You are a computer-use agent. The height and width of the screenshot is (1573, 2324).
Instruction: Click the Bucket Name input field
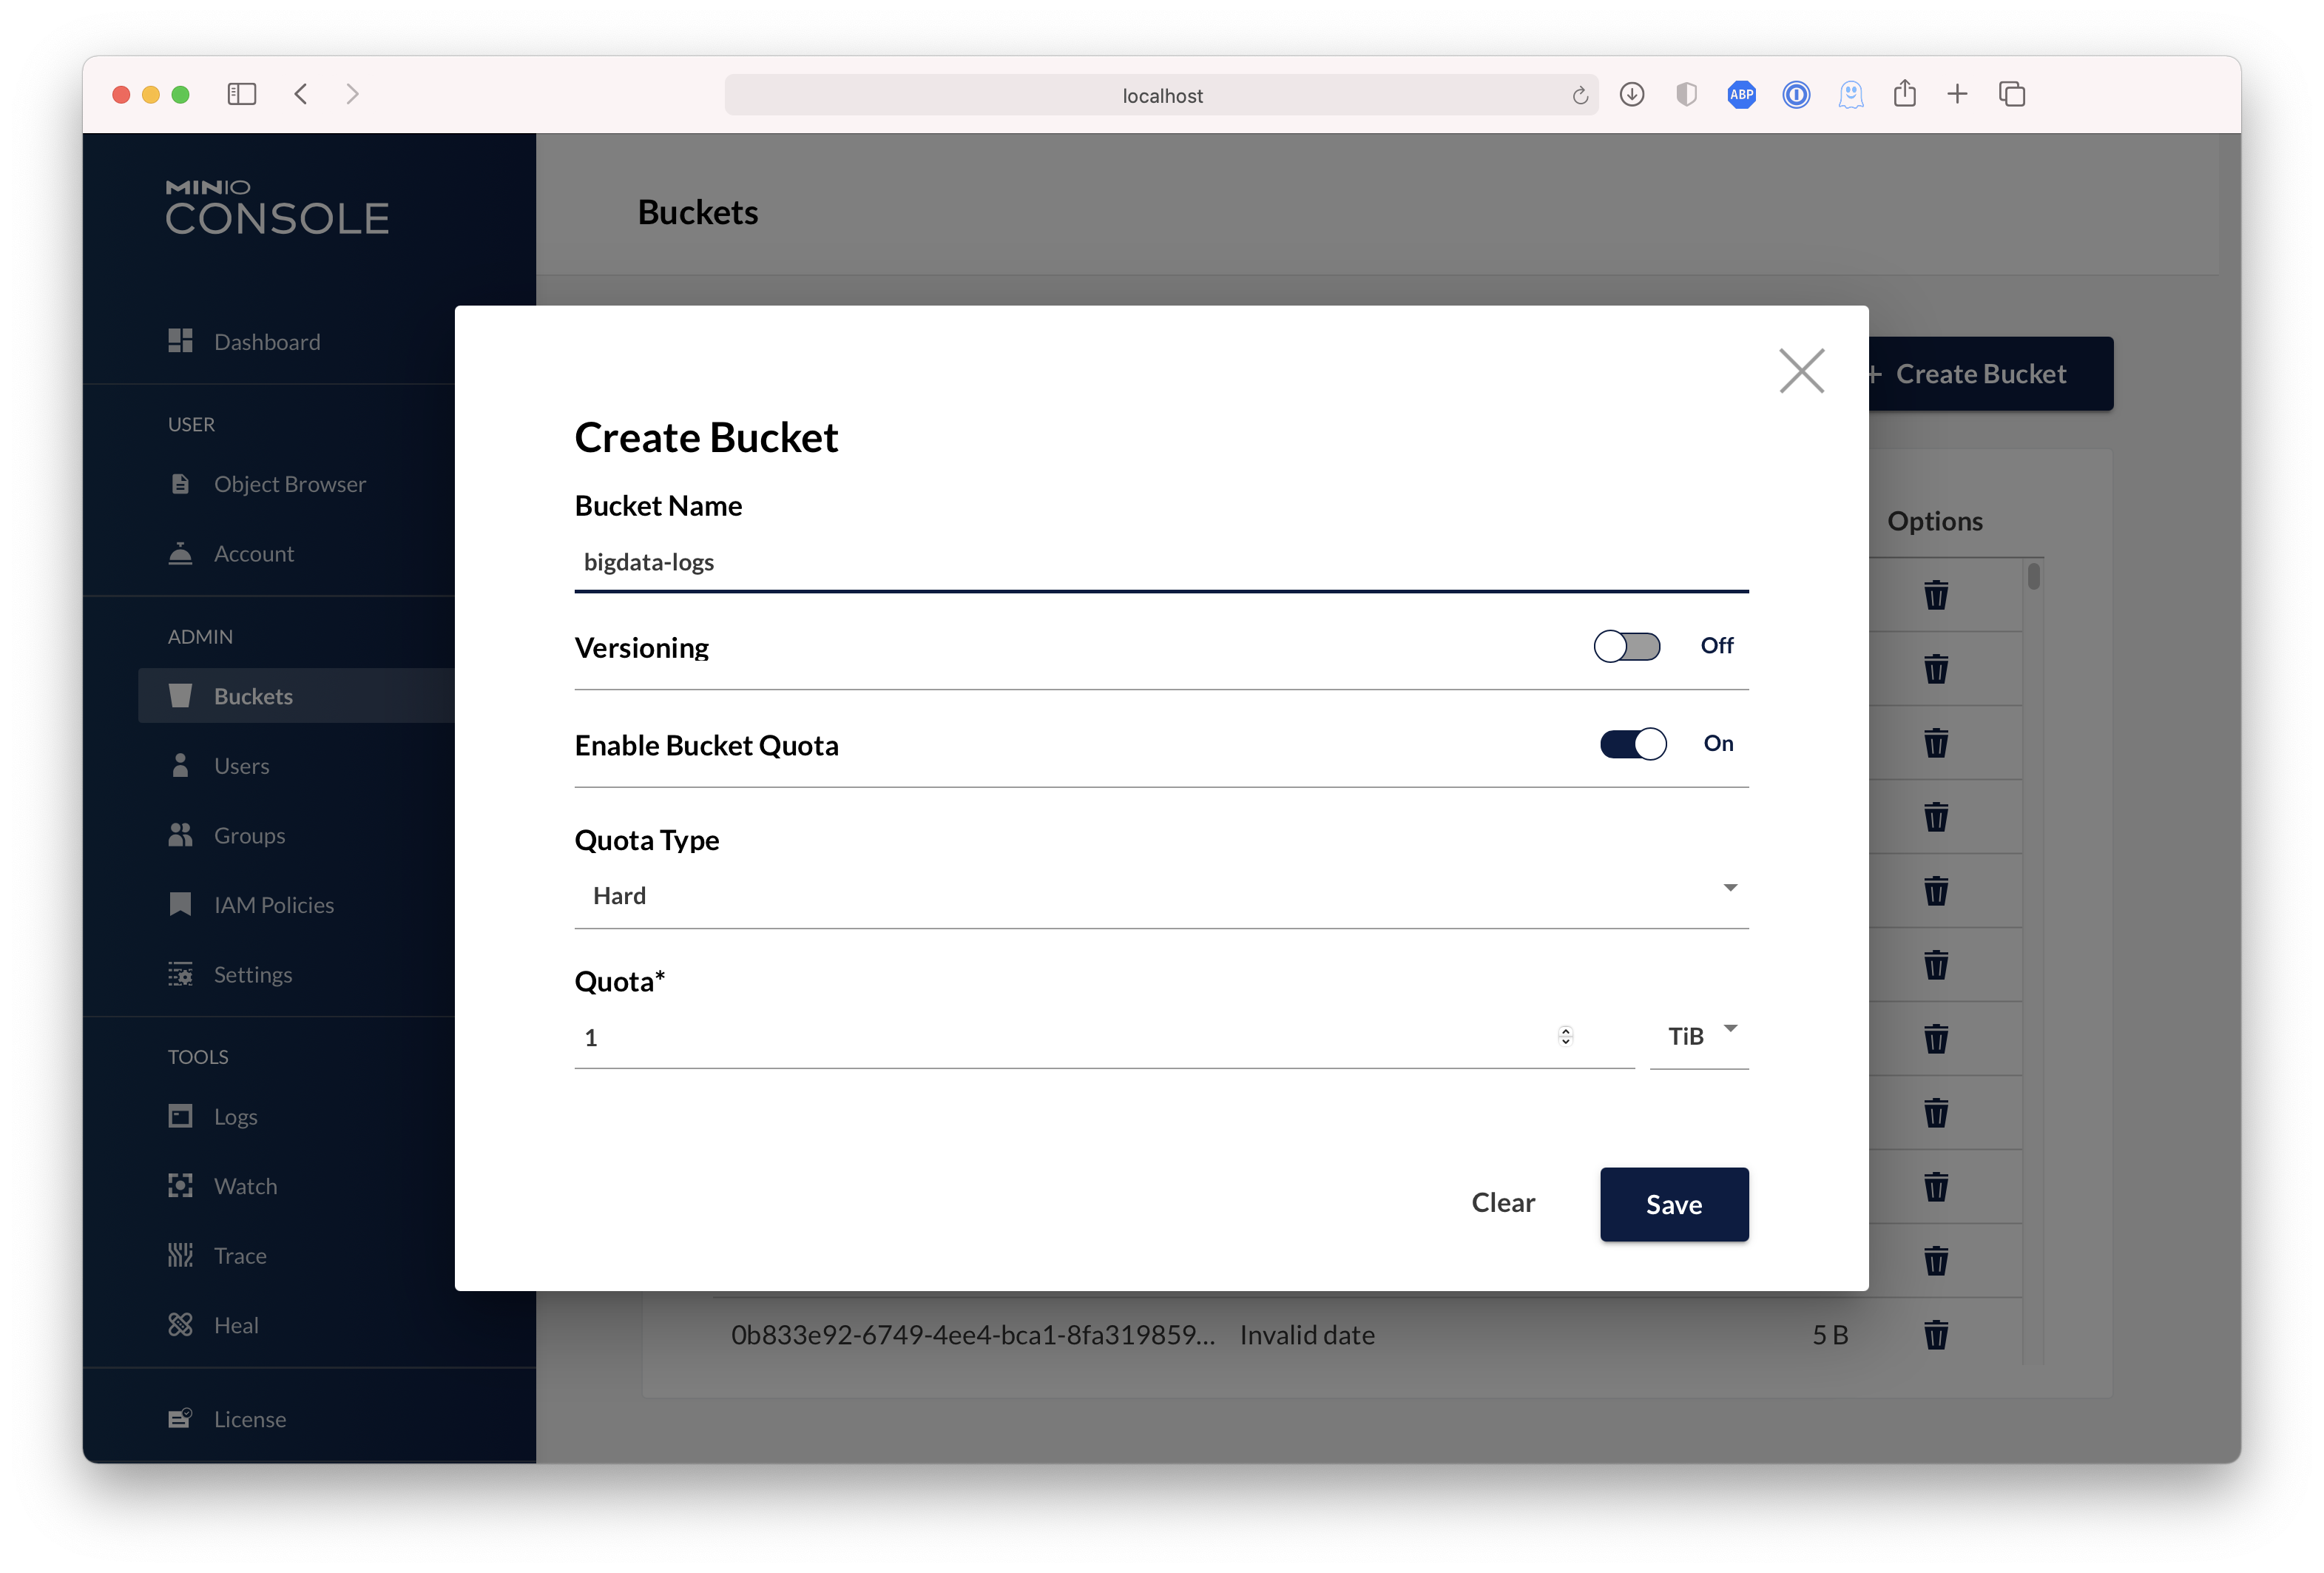point(1161,560)
